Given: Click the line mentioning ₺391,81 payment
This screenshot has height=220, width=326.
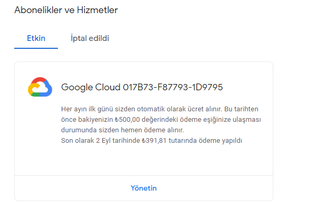Looking at the screenshot, I should (152, 141).
